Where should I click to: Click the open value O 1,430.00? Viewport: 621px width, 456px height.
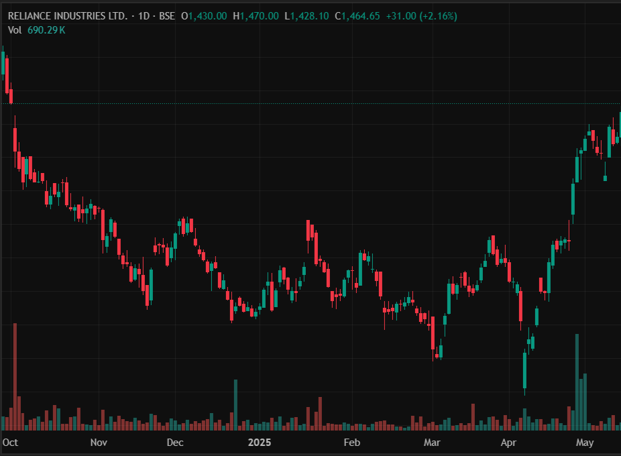pos(203,15)
